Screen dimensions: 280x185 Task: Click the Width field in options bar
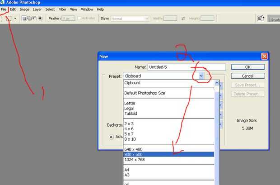[170, 18]
